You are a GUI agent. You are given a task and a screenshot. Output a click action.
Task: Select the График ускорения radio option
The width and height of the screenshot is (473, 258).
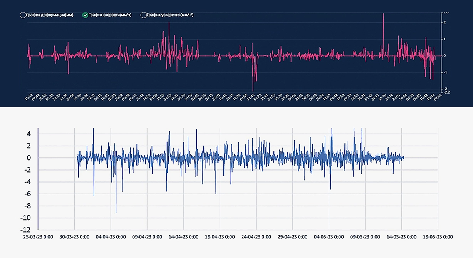pyautogui.click(x=143, y=15)
